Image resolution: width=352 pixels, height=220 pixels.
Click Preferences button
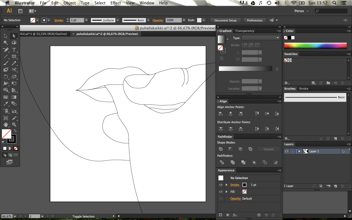pos(255,20)
